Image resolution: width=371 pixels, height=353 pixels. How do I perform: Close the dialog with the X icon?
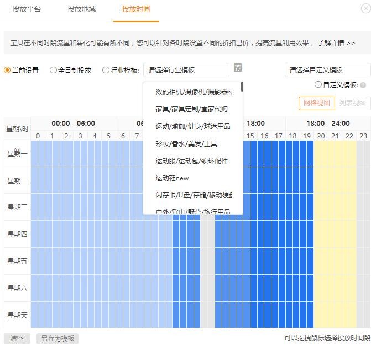coord(366,8)
